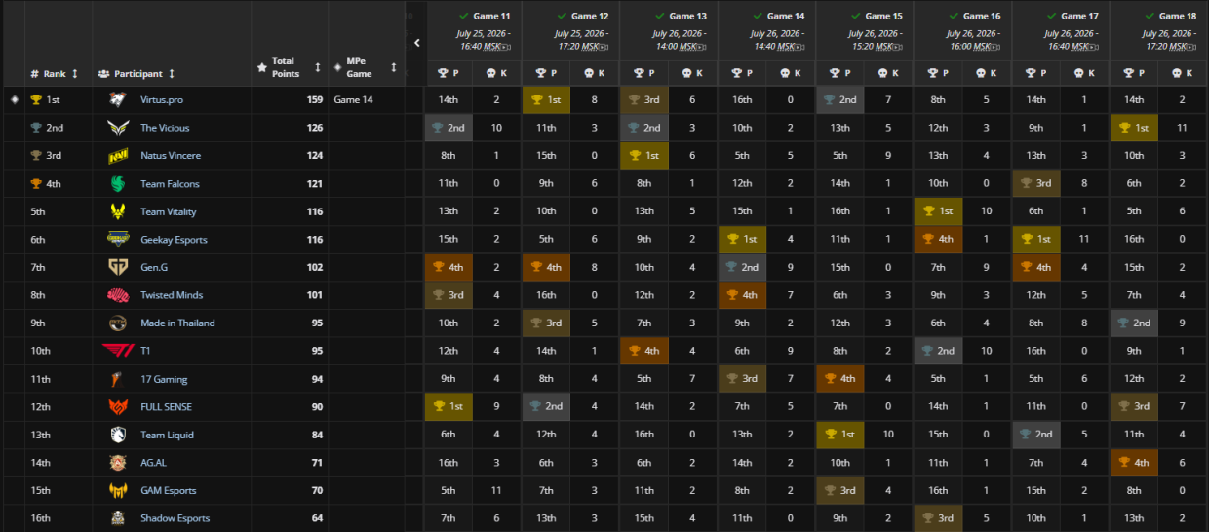Screen dimensions: 1209x532
Task: Click Twisted Minds logo icon
Action: point(117,295)
